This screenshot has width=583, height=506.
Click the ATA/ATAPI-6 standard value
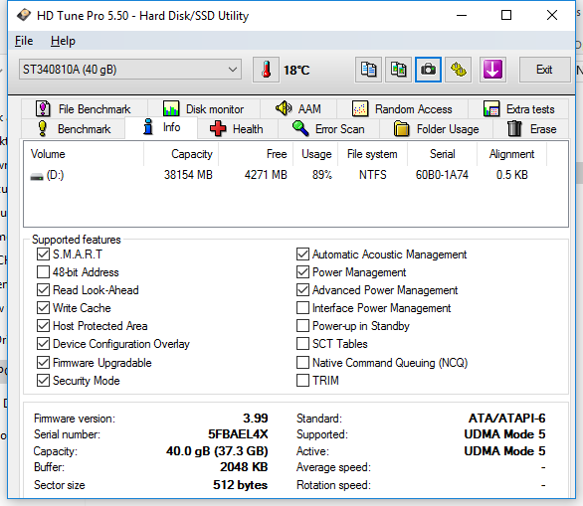[506, 419]
